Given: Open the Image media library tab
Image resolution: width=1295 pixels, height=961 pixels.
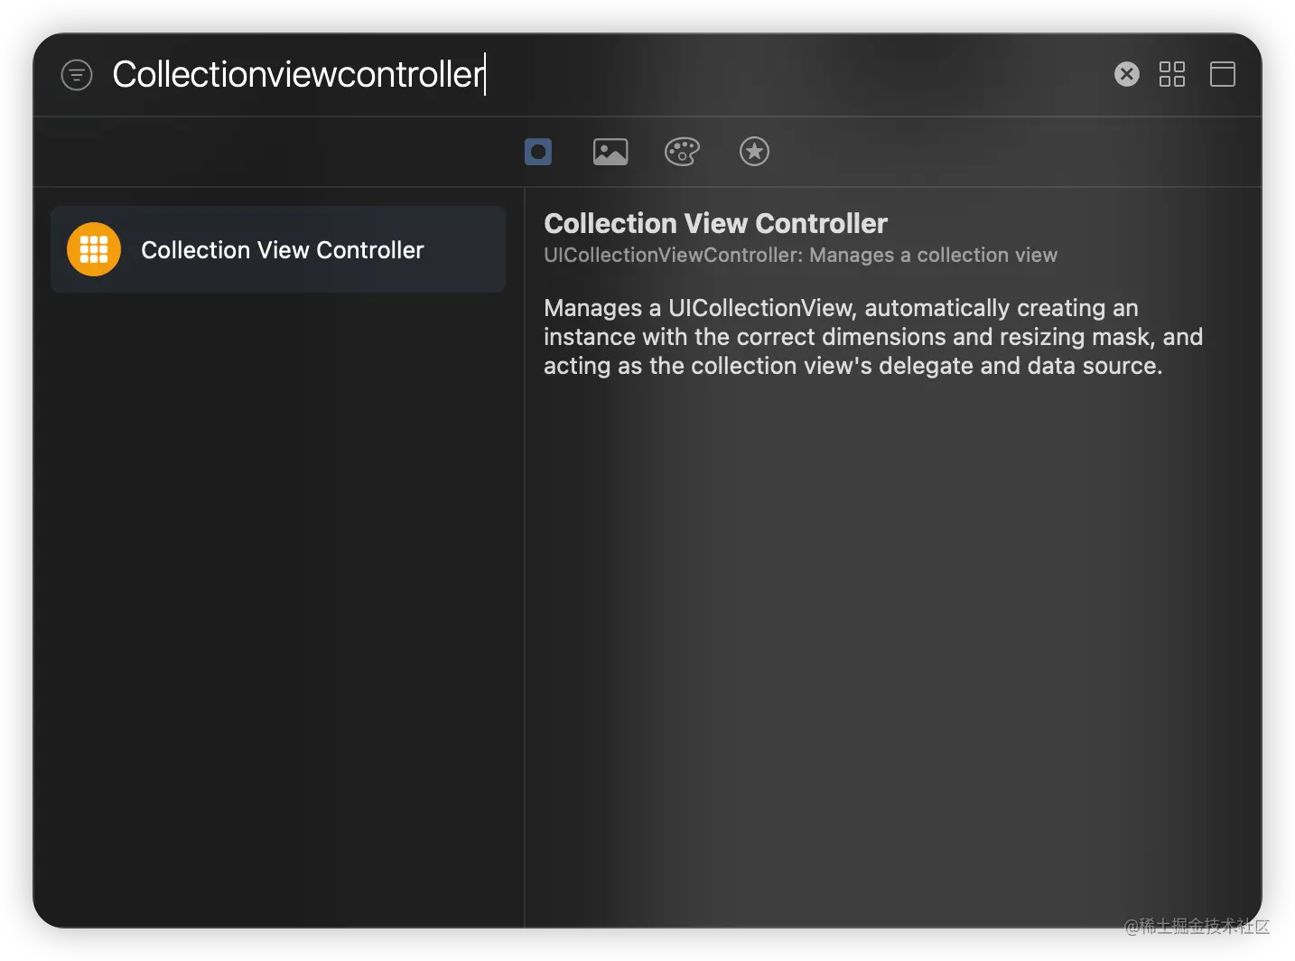Looking at the screenshot, I should point(610,152).
